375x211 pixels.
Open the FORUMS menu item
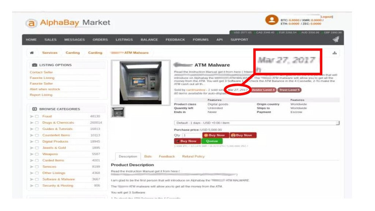point(201,40)
